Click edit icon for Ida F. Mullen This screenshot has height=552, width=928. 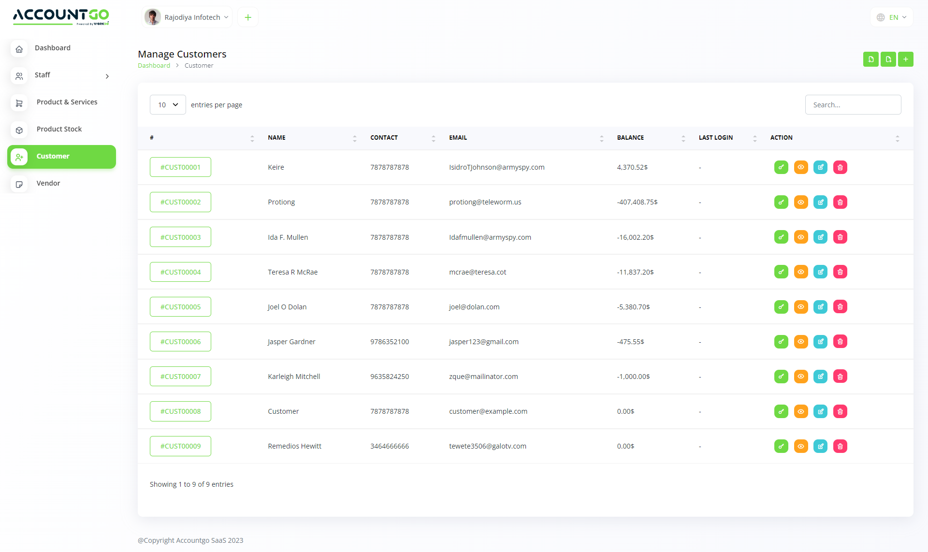click(x=820, y=237)
